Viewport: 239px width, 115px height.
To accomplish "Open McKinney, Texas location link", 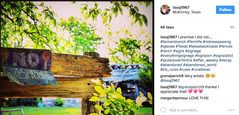I will [187, 12].
